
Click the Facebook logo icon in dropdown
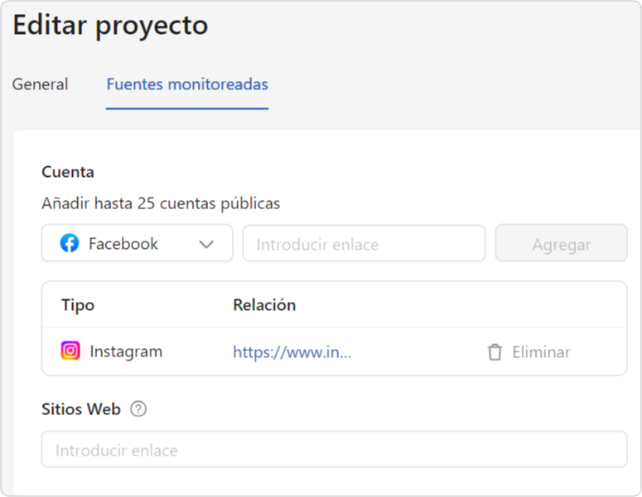pyautogui.click(x=70, y=244)
